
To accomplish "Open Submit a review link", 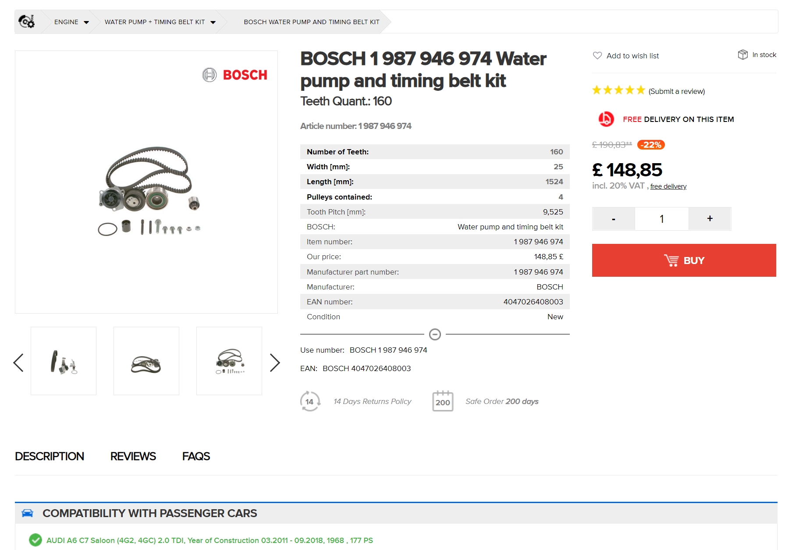I will click(x=677, y=91).
